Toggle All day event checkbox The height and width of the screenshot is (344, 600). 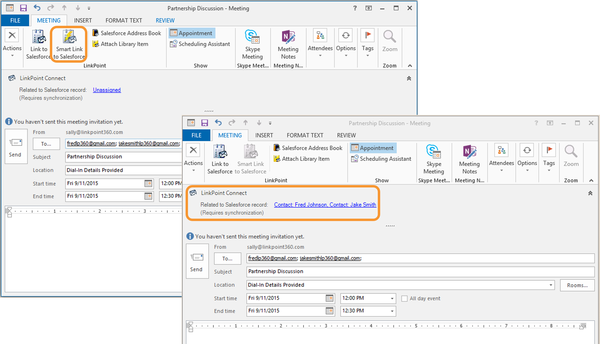pyautogui.click(x=405, y=298)
